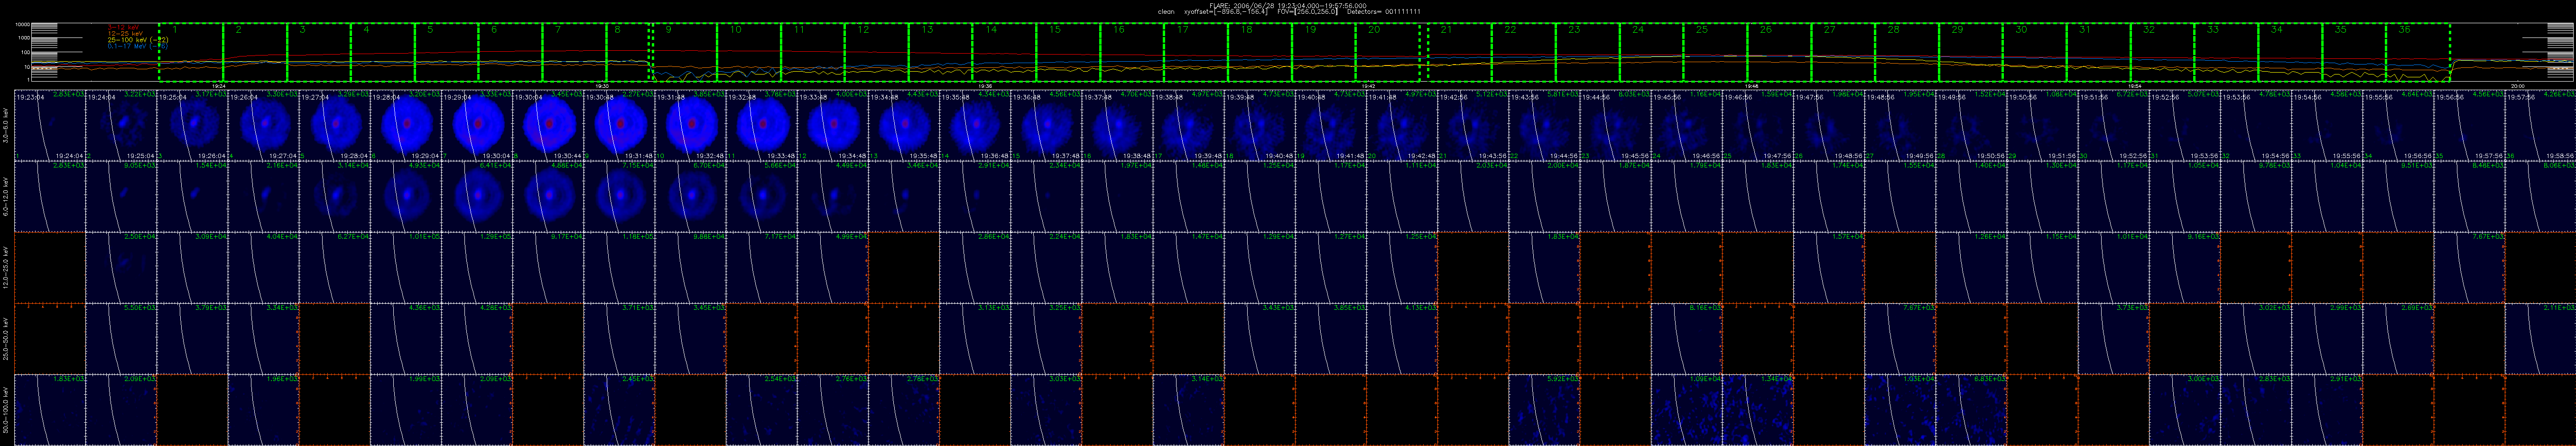This screenshot has height=446, width=2576.
Task: Select time interval box 1 on light curve
Action: (x=191, y=52)
